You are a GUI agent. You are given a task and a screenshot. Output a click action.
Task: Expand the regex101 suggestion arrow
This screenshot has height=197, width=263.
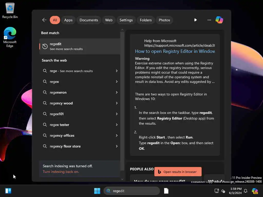pos(117,114)
